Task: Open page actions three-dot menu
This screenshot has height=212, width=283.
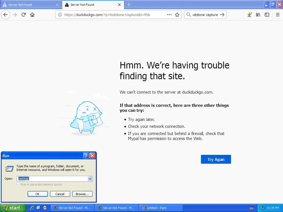Action: coord(169,15)
